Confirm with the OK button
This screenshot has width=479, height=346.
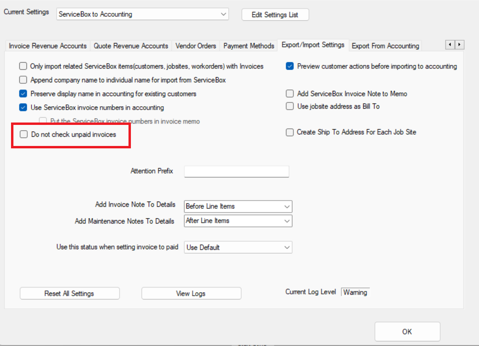tap(407, 332)
